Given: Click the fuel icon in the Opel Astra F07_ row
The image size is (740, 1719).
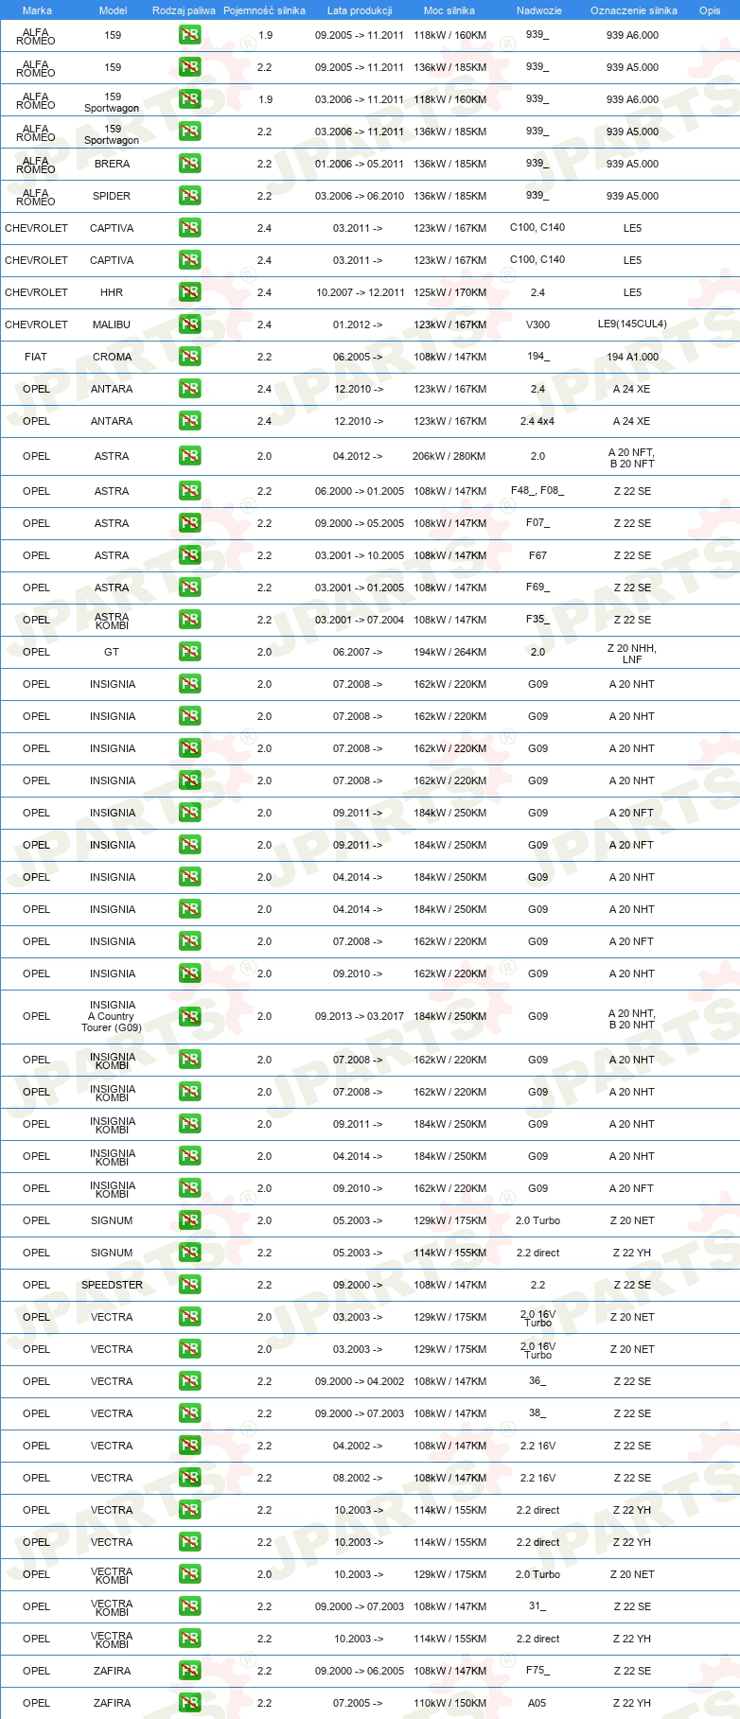Looking at the screenshot, I should coord(189,523).
